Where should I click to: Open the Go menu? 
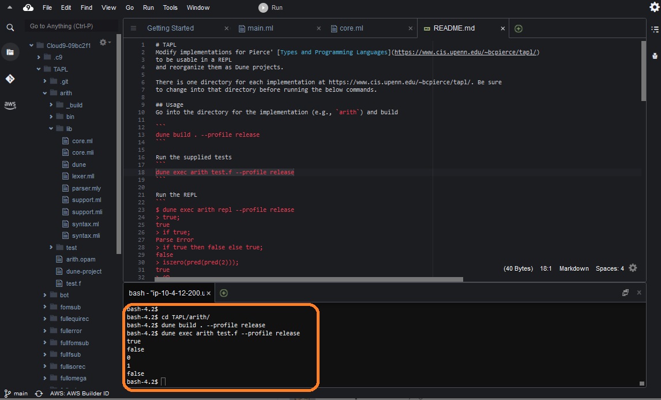[x=129, y=8]
